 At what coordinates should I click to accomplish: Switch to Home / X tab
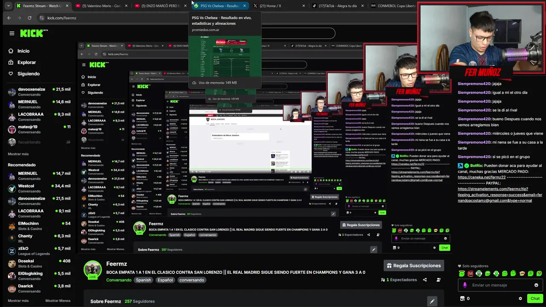(x=279, y=6)
